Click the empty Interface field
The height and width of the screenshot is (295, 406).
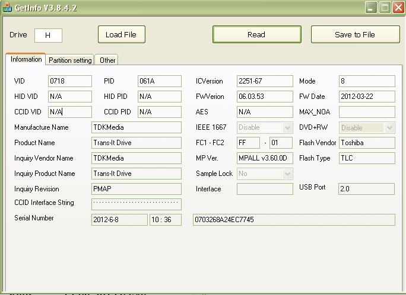click(x=265, y=189)
